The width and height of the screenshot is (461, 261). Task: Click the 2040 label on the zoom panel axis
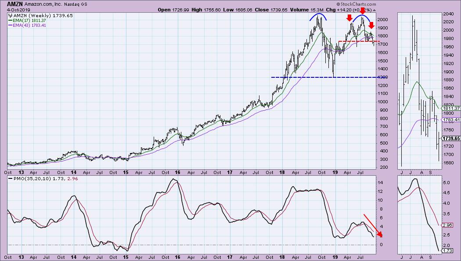pyautogui.click(x=448, y=14)
